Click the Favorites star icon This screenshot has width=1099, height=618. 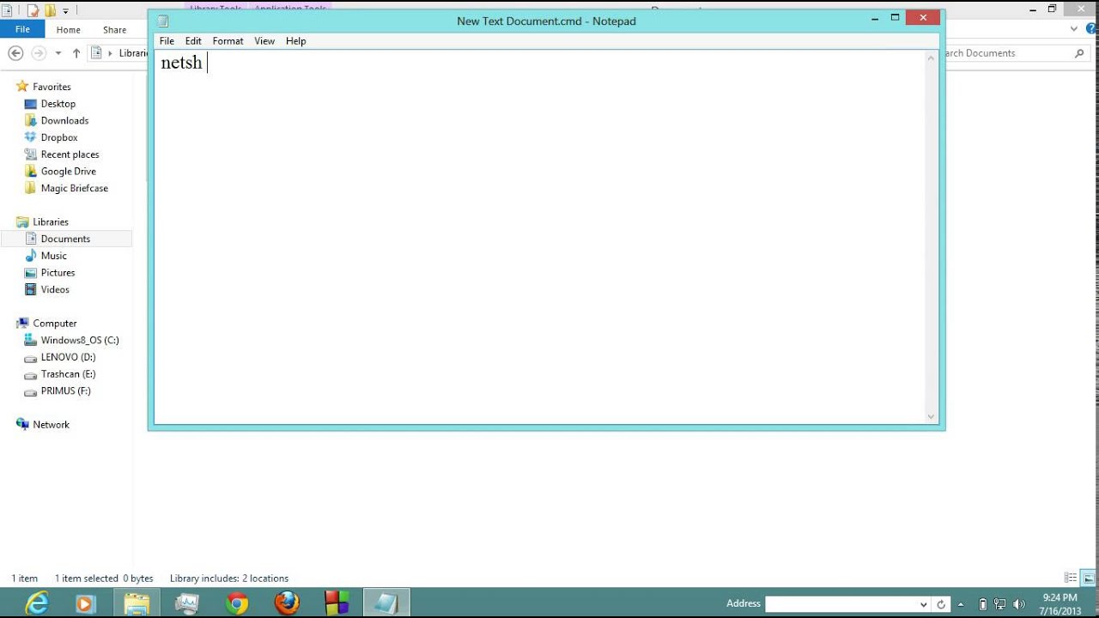[22, 86]
